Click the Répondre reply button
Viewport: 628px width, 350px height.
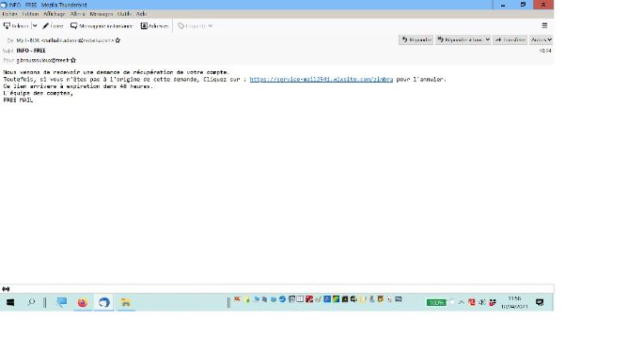pyautogui.click(x=416, y=39)
